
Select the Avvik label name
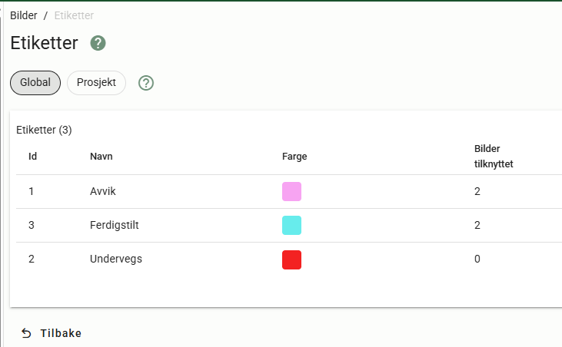103,191
